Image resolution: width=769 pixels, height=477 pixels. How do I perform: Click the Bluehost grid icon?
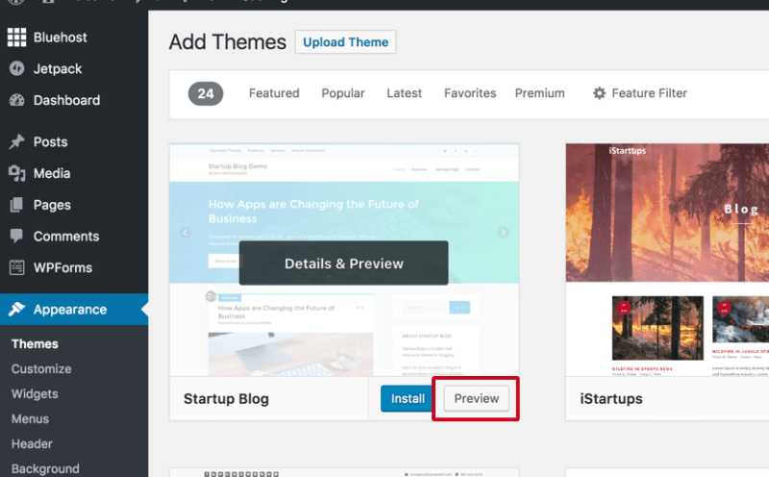pyautogui.click(x=16, y=38)
